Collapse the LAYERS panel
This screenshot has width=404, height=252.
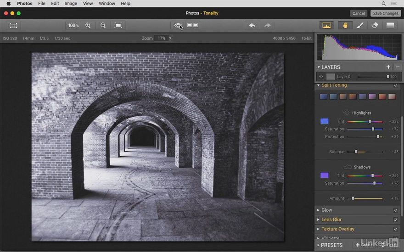pos(319,67)
